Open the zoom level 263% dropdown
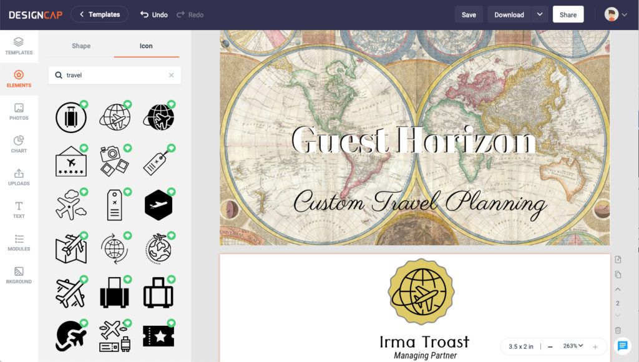Screen dimensions: 639x362 tap(573, 346)
